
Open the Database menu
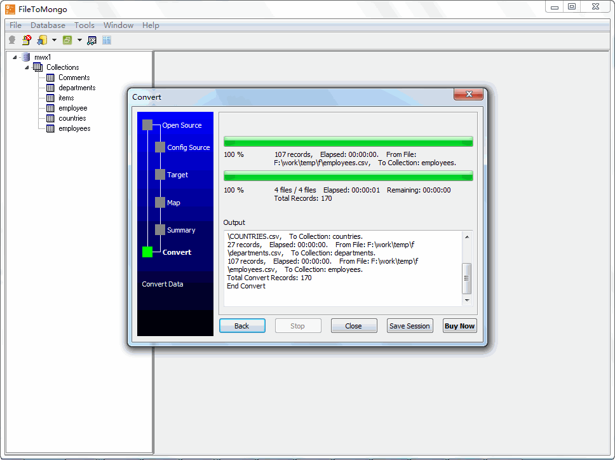pos(48,25)
